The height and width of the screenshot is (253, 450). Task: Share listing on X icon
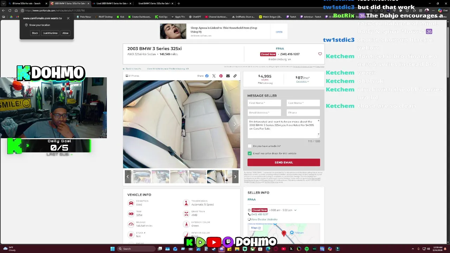pos(214,76)
